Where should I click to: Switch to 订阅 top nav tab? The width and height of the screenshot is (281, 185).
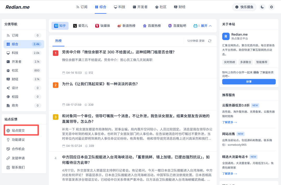tap(82, 7)
